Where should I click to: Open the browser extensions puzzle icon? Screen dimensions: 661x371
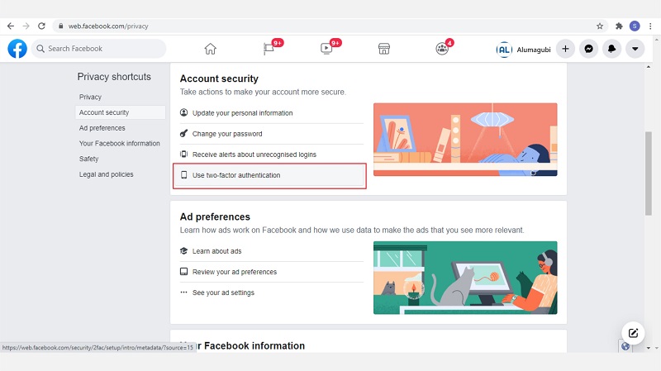click(619, 26)
